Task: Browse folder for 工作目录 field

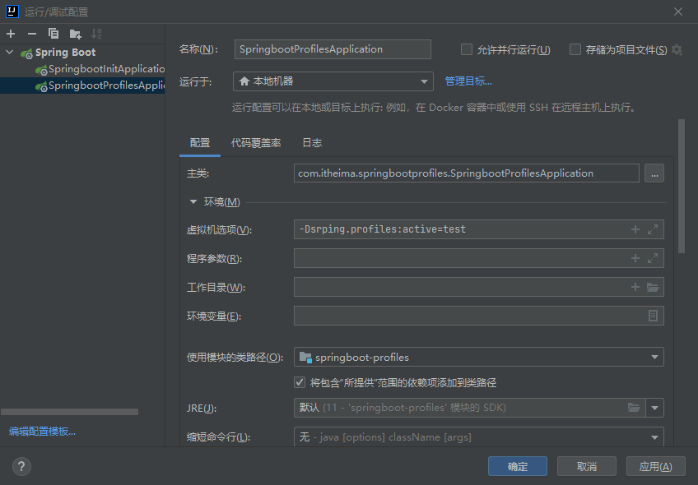Action: [x=653, y=287]
